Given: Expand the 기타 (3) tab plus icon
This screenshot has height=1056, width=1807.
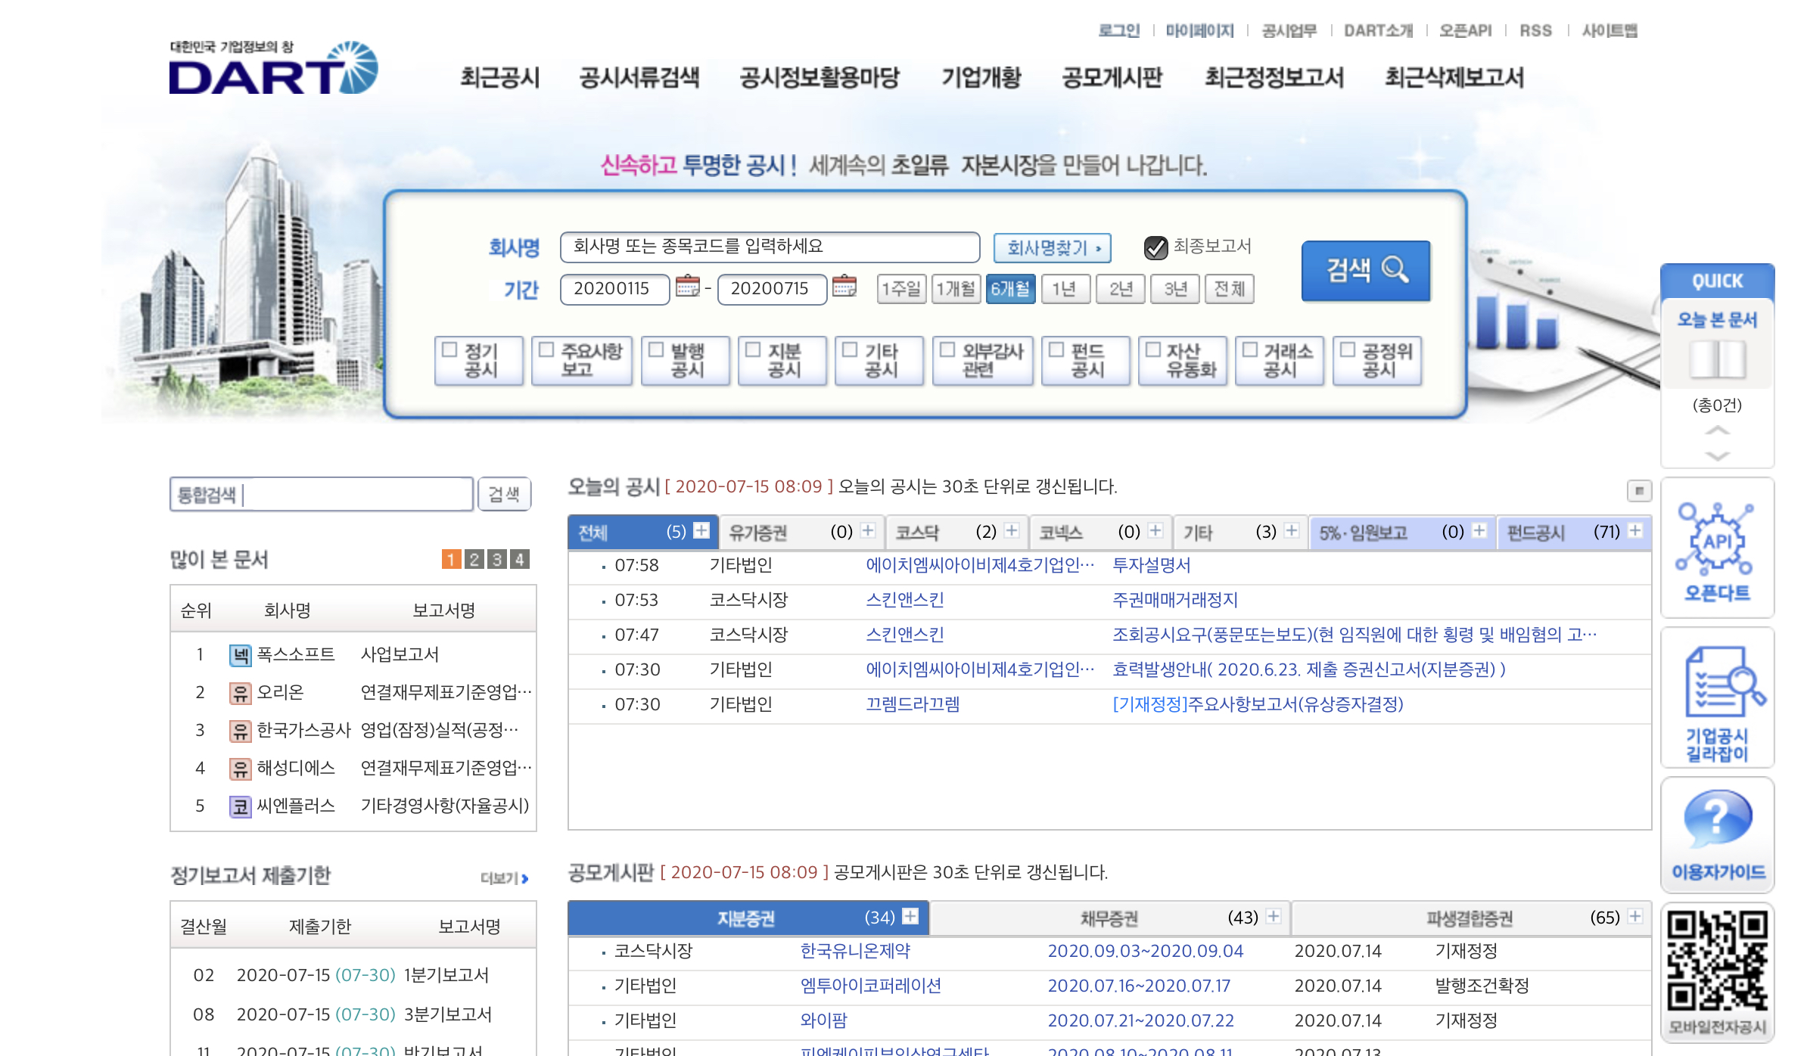Looking at the screenshot, I should [x=1292, y=530].
